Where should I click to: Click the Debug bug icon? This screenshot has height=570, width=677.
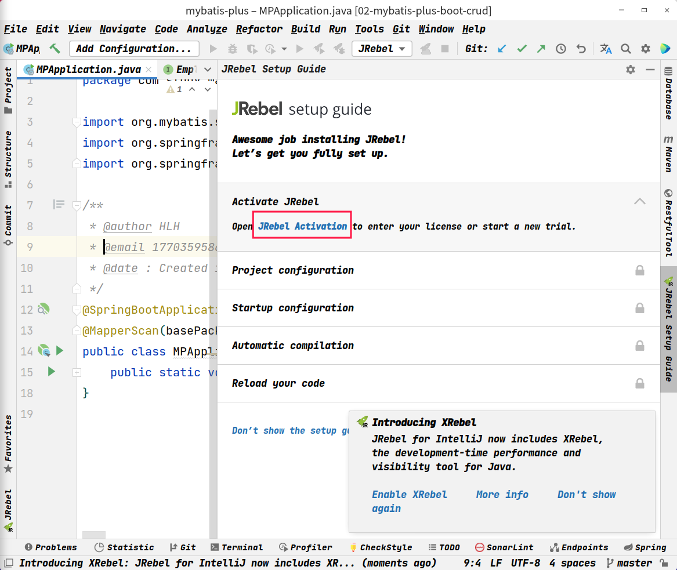[x=232, y=49]
